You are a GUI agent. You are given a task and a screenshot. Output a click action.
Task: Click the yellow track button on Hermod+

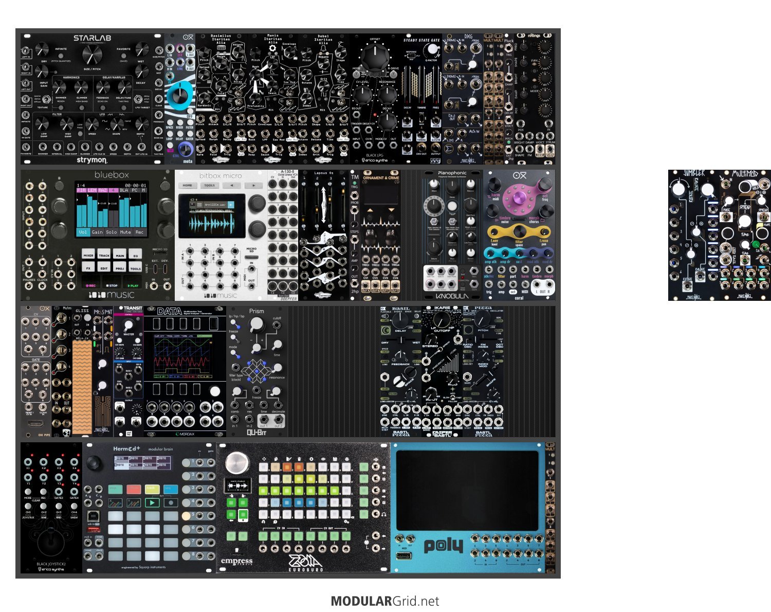coord(152,489)
